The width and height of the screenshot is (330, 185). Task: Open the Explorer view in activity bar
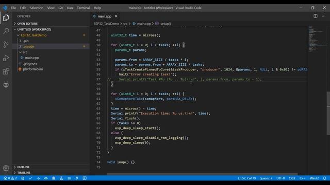[x=6, y=18]
